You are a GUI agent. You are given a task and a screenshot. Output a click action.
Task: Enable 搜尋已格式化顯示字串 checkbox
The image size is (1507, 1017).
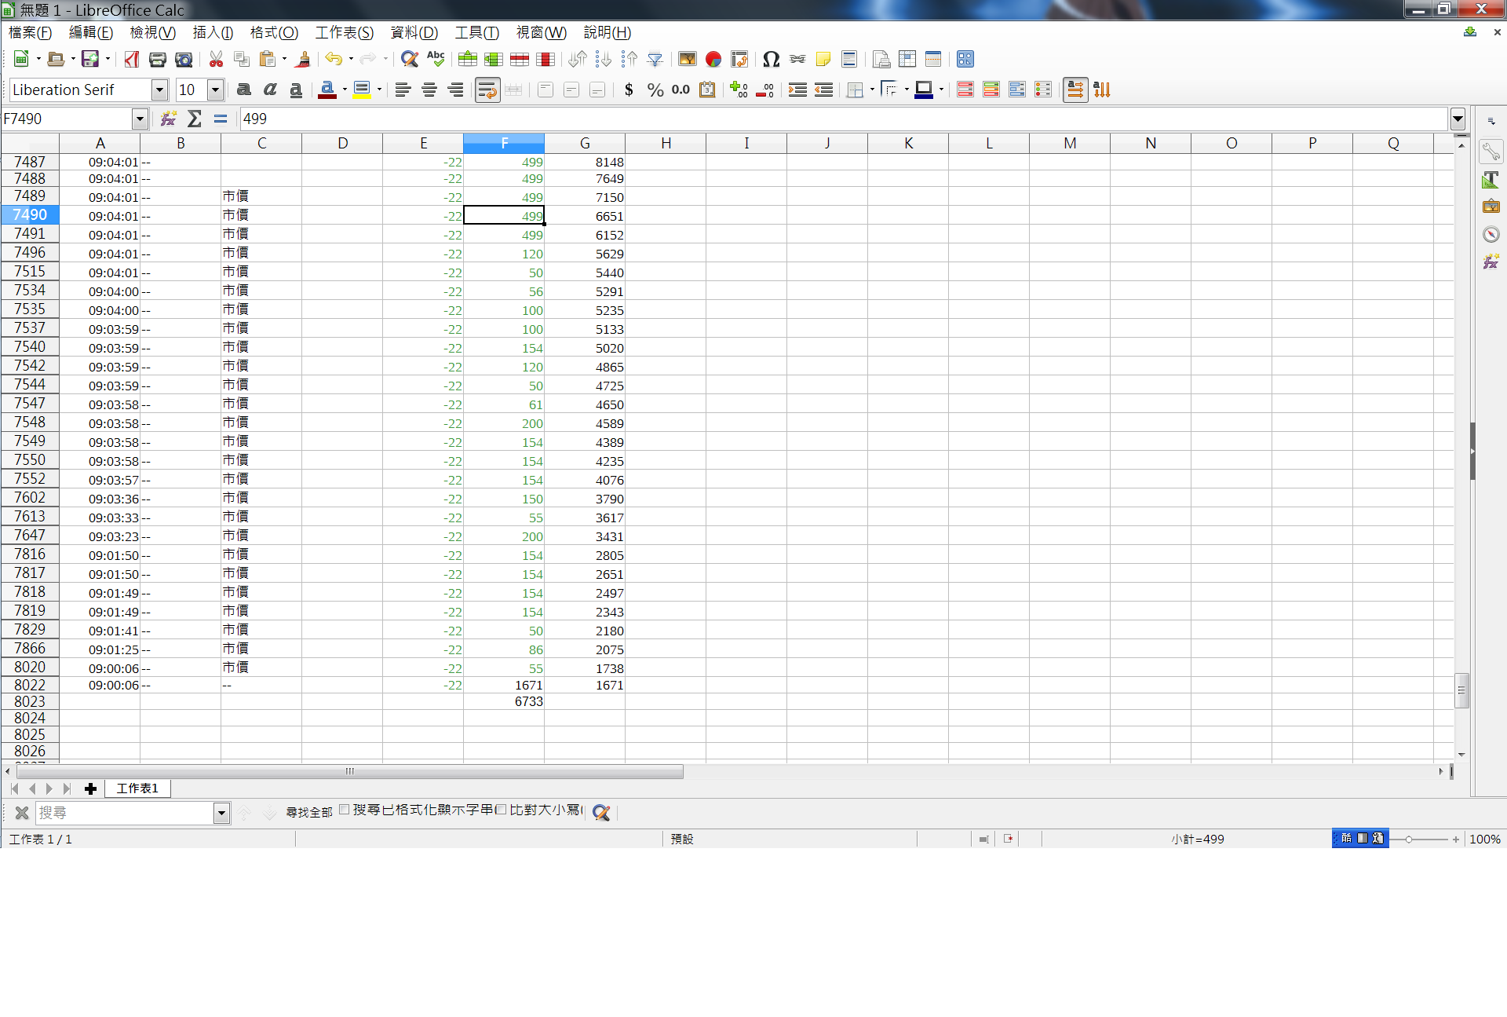(345, 810)
